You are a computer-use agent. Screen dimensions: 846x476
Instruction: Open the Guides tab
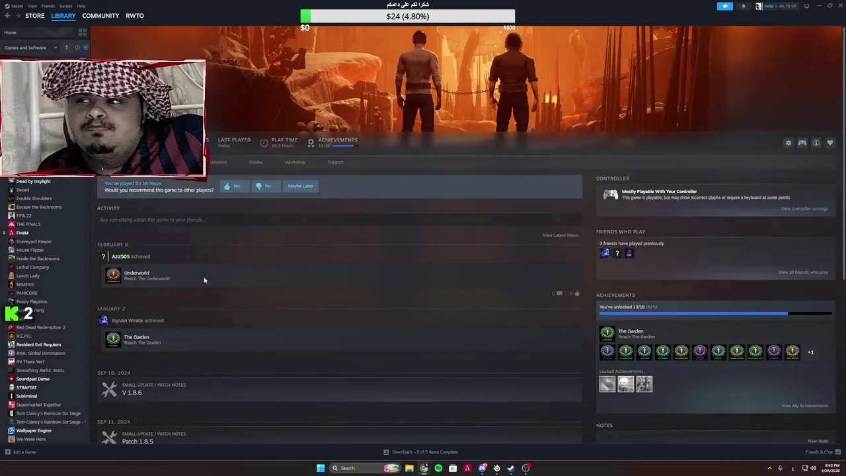tap(256, 162)
